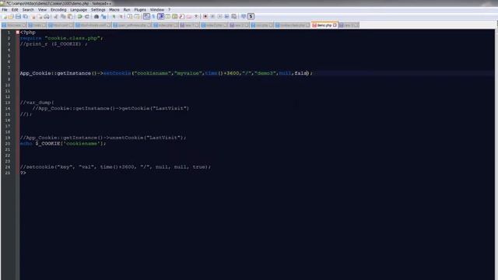Viewport: 498px width, 280px height.
Task: Click the //setcookie("key", "val" comment line
Action: 115,167
